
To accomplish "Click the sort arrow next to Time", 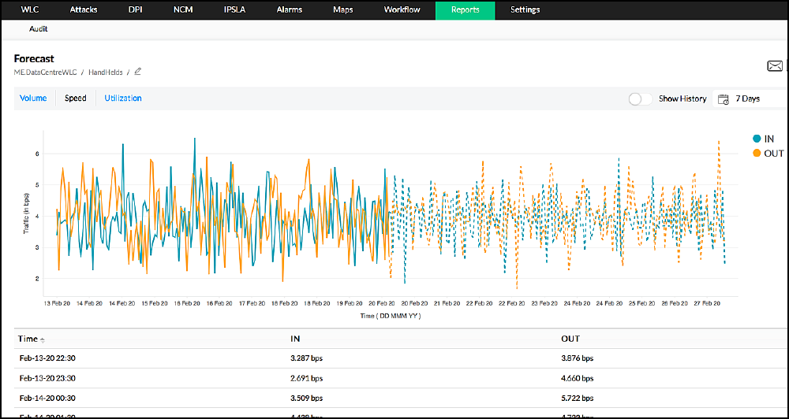I will click(x=43, y=339).
